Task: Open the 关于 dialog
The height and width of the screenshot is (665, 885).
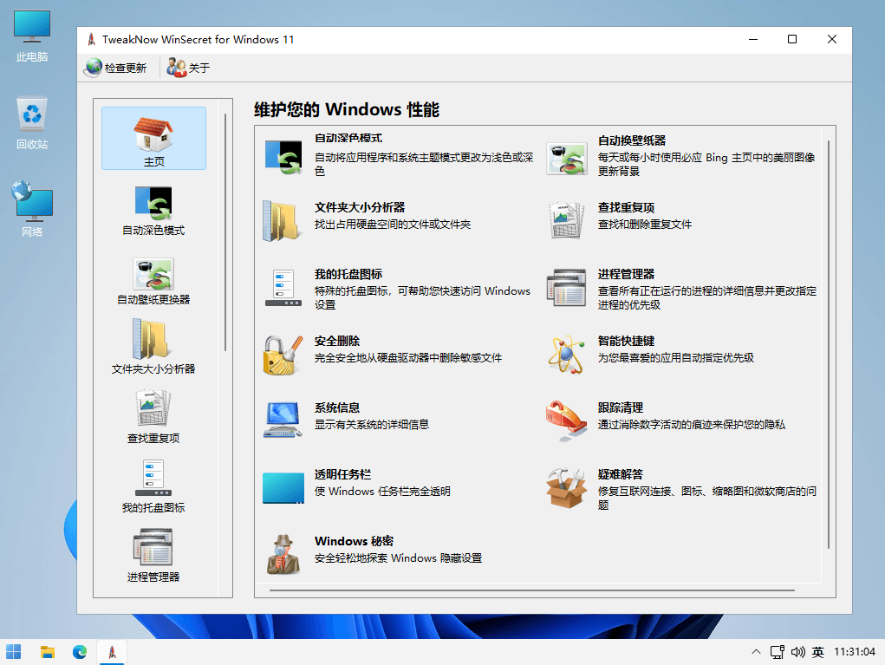Action: click(x=187, y=67)
